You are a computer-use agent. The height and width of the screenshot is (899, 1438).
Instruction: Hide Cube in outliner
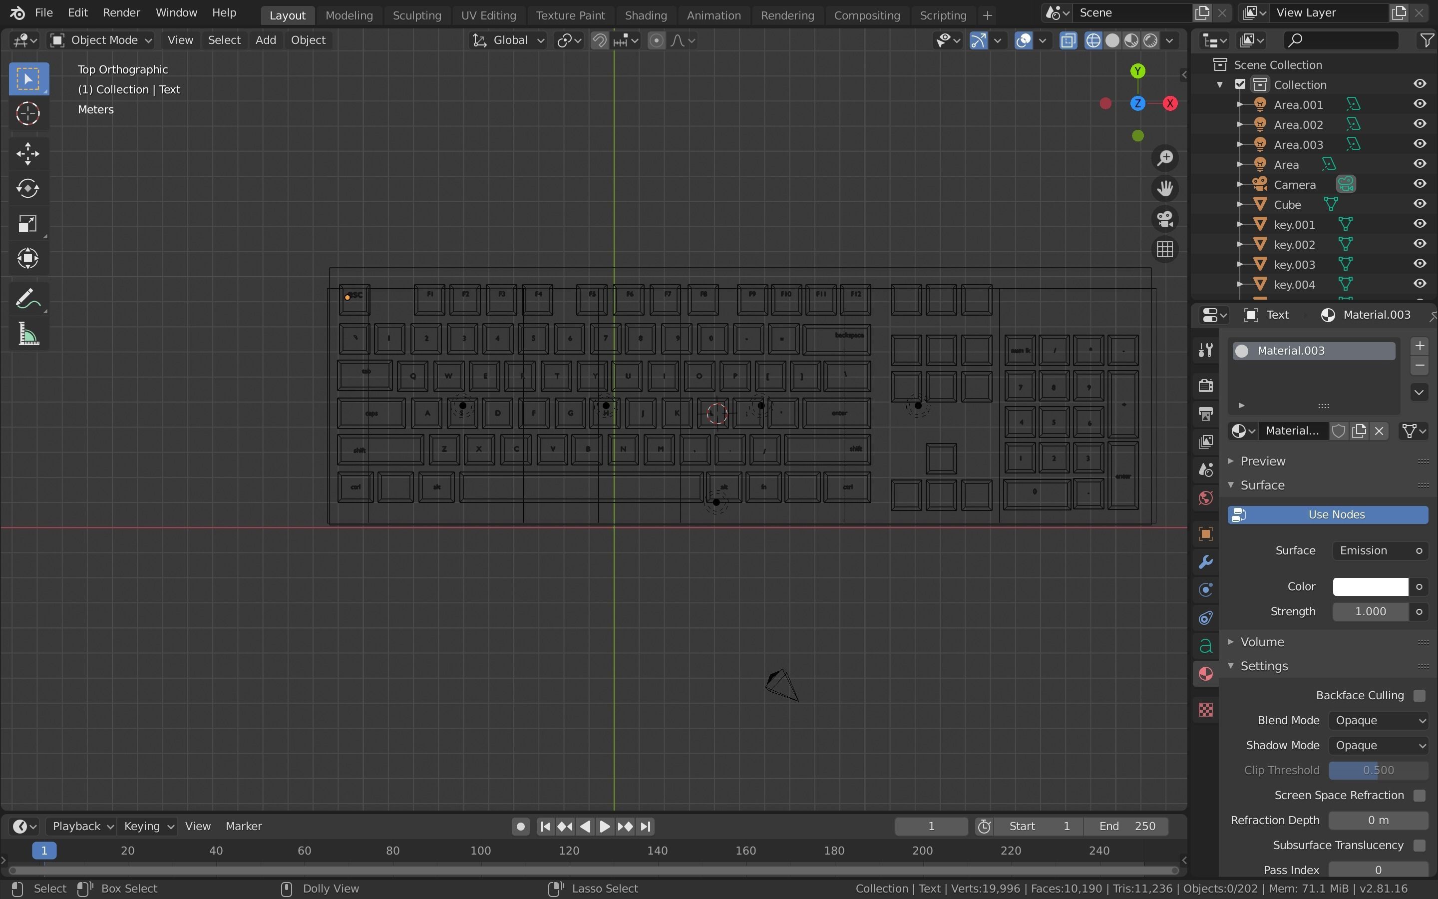(x=1420, y=204)
